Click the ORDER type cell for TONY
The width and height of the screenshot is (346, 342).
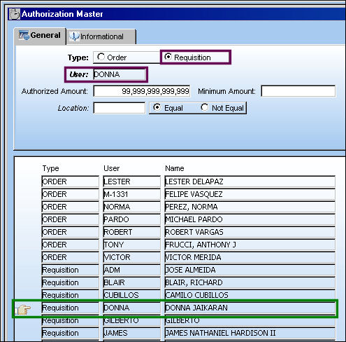coord(70,245)
